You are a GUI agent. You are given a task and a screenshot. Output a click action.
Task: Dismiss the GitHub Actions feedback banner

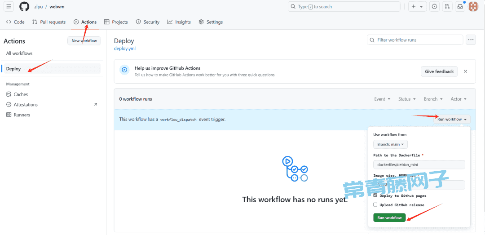465,71
